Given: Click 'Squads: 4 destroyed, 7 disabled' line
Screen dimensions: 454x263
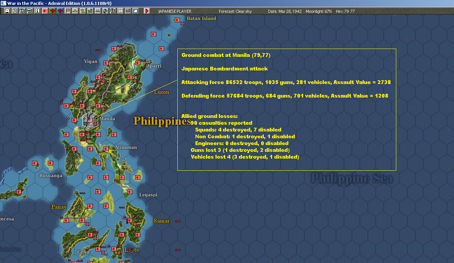Looking at the screenshot, I should coord(238,130).
